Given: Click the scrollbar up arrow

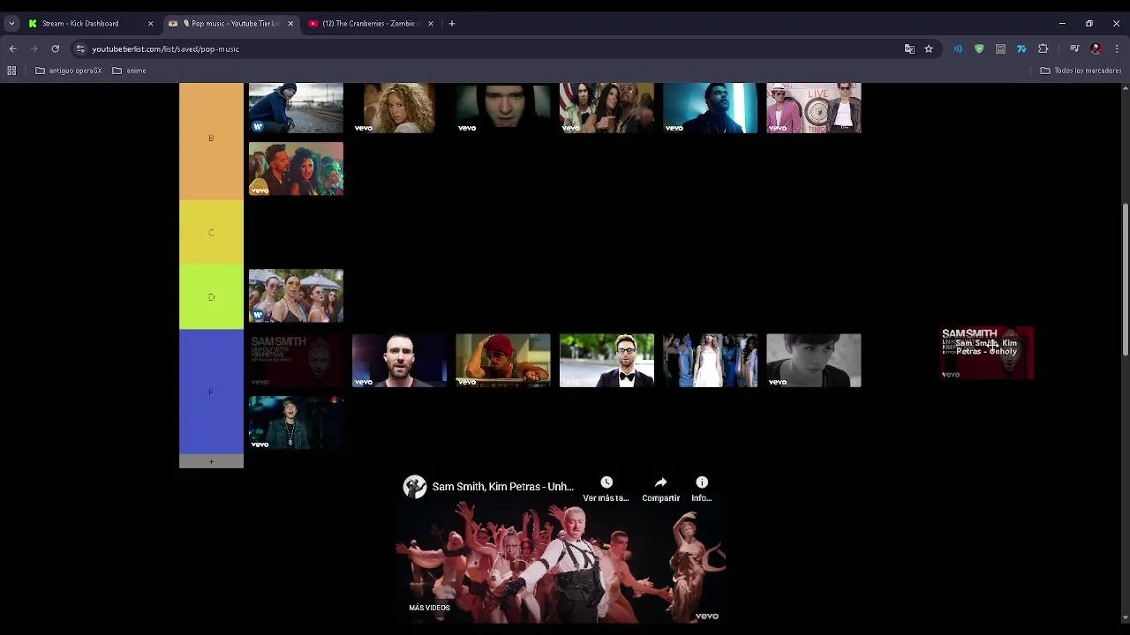Looking at the screenshot, I should pos(1125,87).
